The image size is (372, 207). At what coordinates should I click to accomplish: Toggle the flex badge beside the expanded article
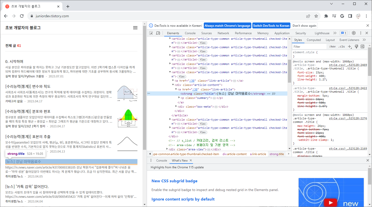(182, 77)
